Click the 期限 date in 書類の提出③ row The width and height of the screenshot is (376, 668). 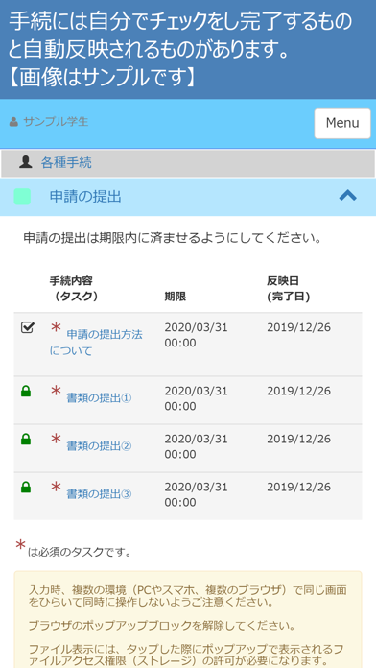click(x=196, y=494)
